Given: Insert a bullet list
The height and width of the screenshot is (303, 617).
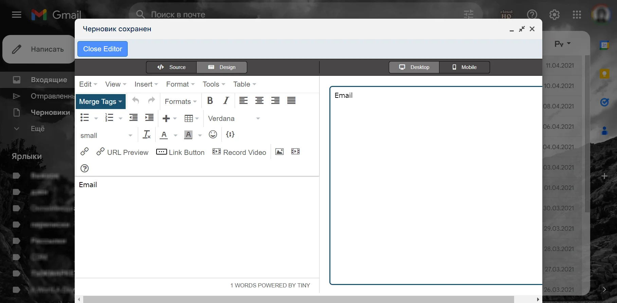Looking at the screenshot, I should click(85, 118).
